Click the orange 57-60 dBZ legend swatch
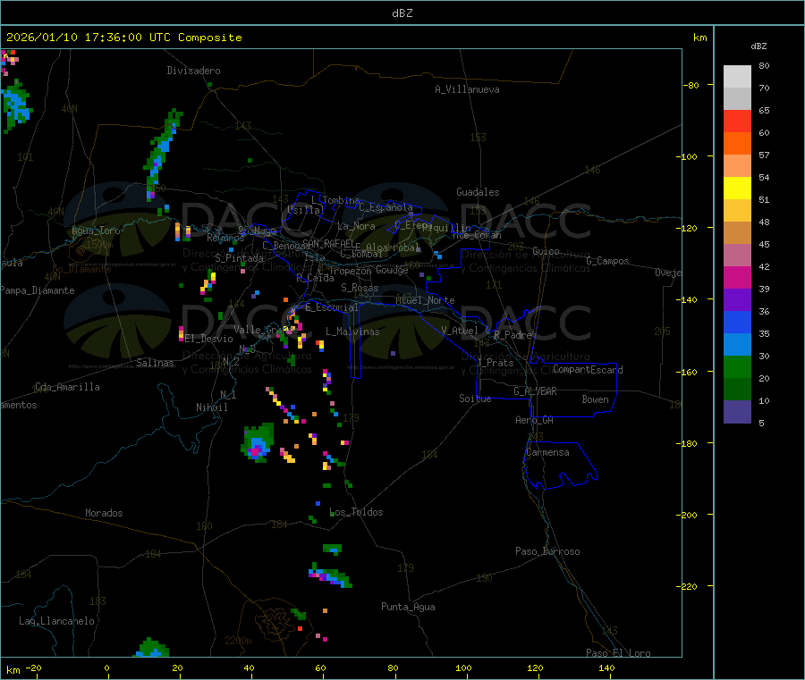805x680 pixels. (737, 144)
